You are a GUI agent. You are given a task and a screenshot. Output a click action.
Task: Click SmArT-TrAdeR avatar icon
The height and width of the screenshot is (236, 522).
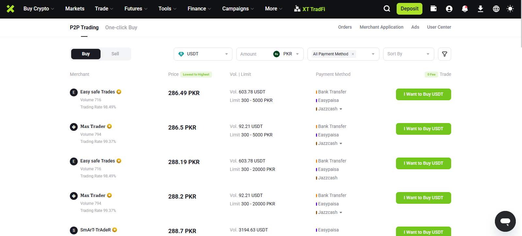(74, 230)
